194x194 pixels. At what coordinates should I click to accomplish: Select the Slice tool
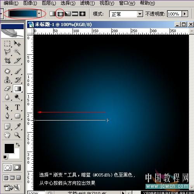17,60
